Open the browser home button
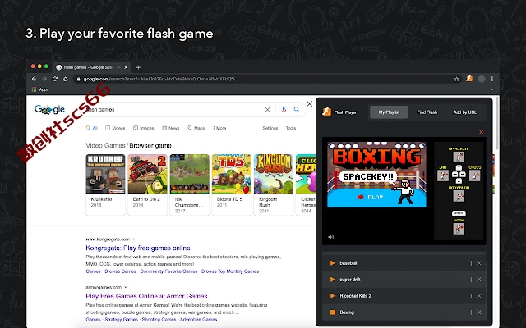526x328 pixels. point(66,79)
